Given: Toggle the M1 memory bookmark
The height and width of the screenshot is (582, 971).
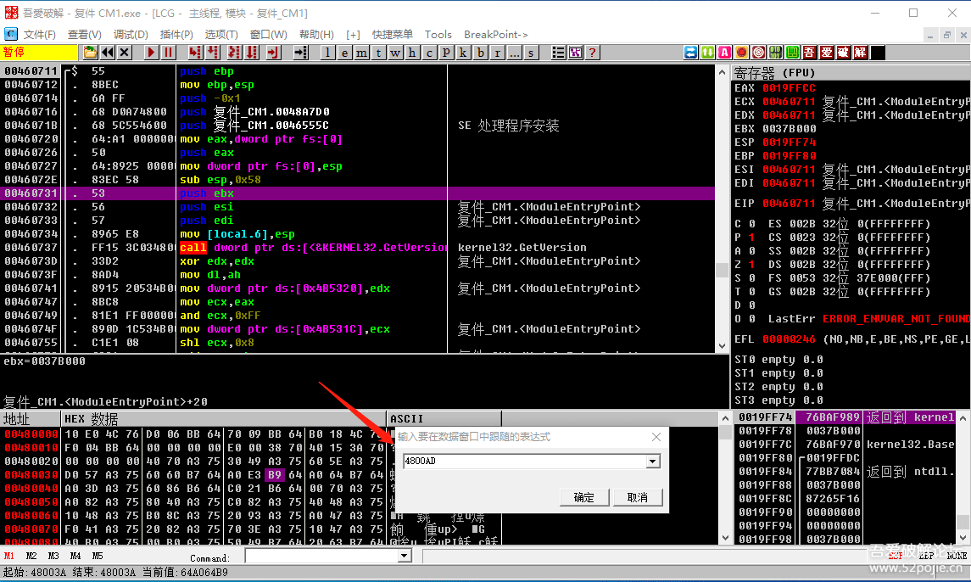Looking at the screenshot, I should click(9, 556).
